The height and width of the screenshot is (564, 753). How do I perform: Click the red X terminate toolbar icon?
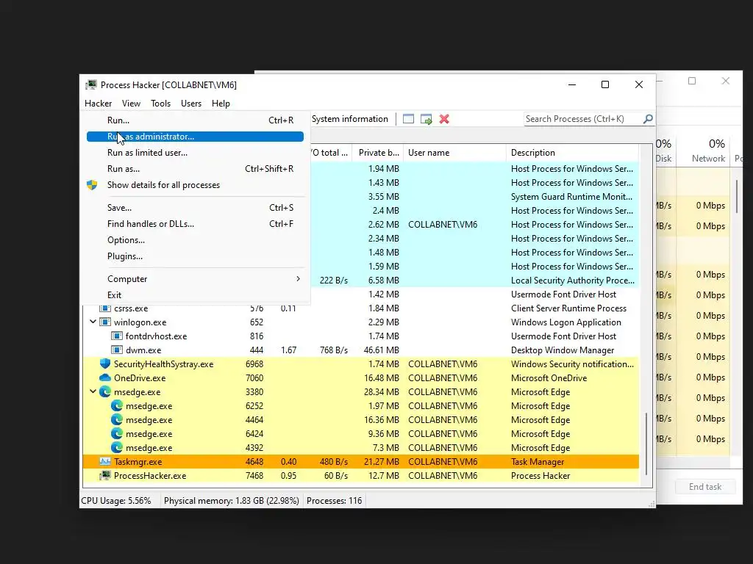tap(444, 119)
